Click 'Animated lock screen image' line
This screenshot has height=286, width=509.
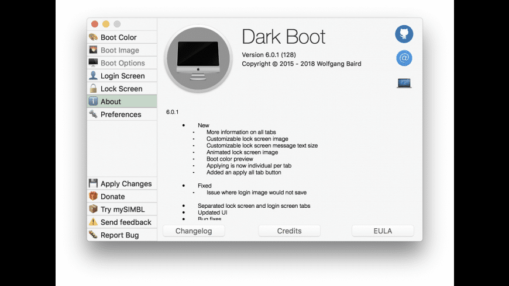click(x=242, y=152)
